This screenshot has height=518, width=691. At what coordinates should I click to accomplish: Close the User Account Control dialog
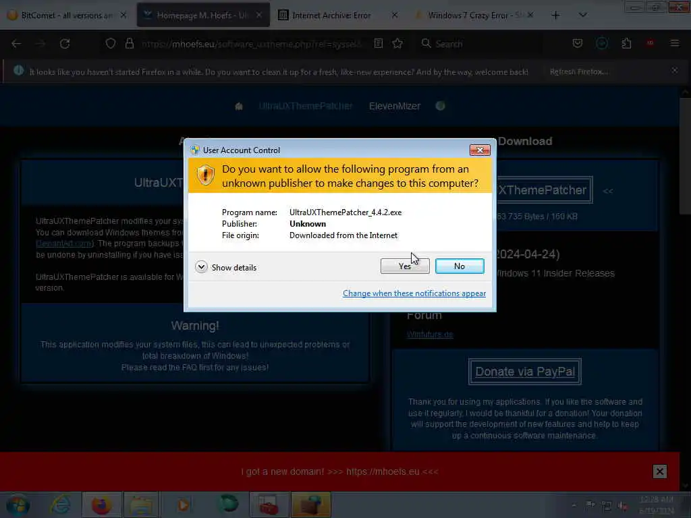480,150
